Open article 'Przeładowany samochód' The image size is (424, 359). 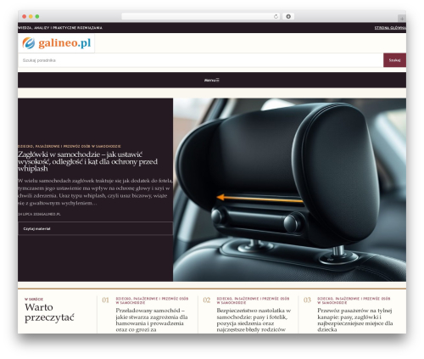click(x=152, y=320)
